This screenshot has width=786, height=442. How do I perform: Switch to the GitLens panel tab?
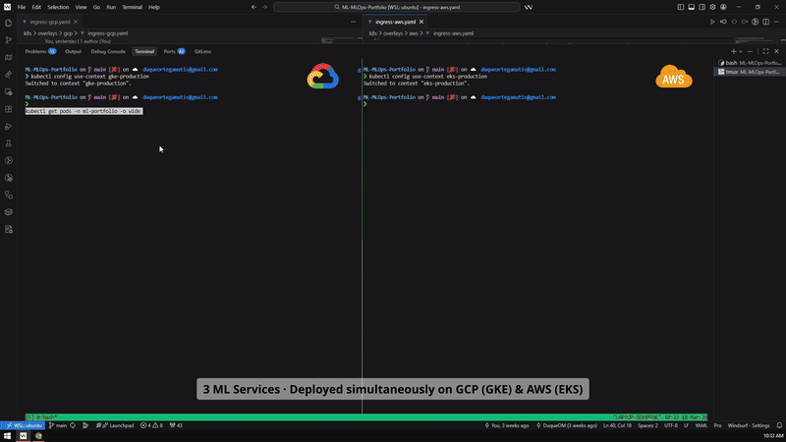(202, 52)
